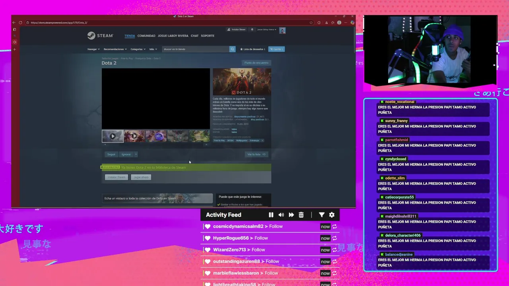Replay the WizardZero713 follow alert

point(334,250)
